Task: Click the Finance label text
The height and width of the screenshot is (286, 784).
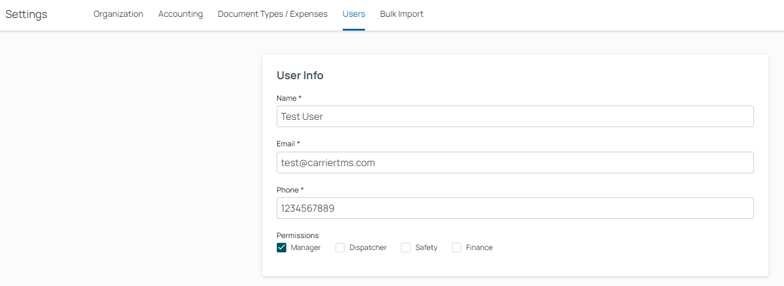Action: [479, 248]
